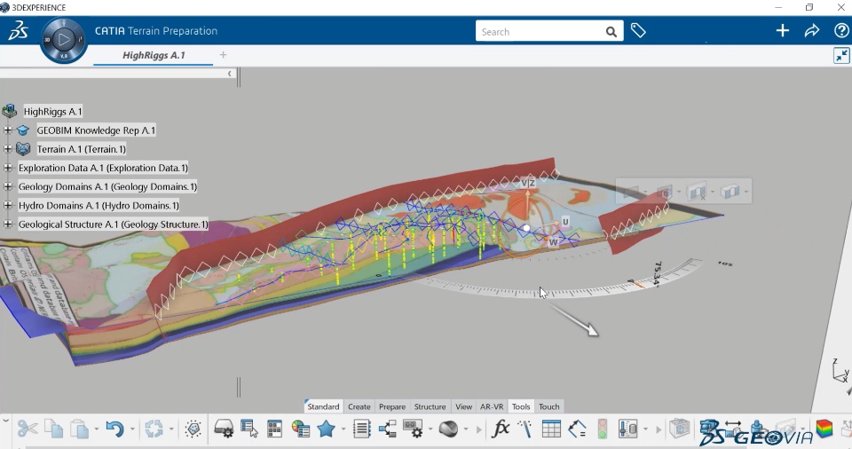The image size is (852, 449).
Task: Click the magic wand icon
Action: tap(525, 429)
